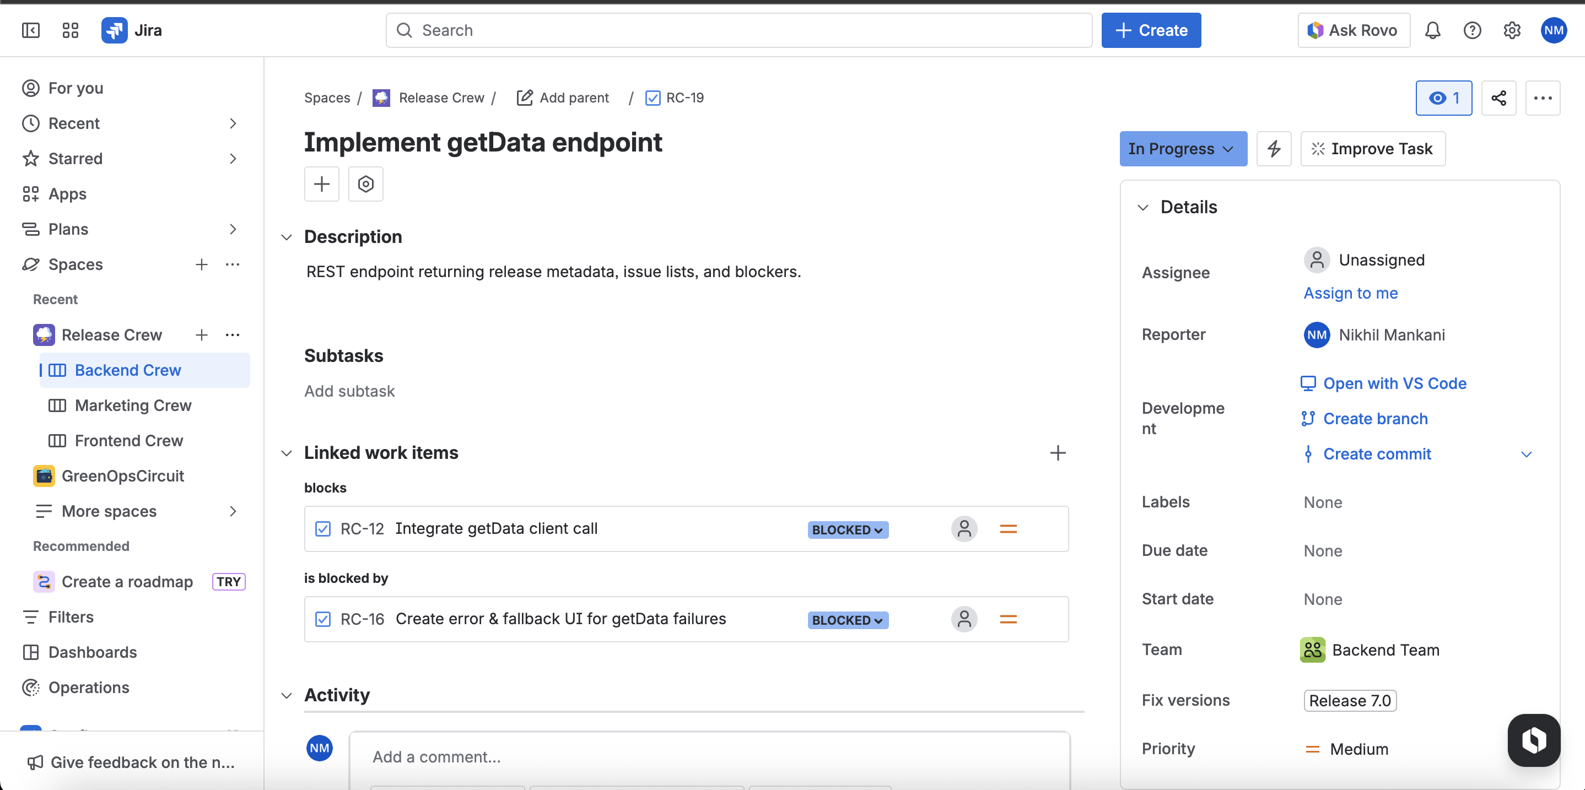Add linked work item plus icon

pyautogui.click(x=1058, y=453)
